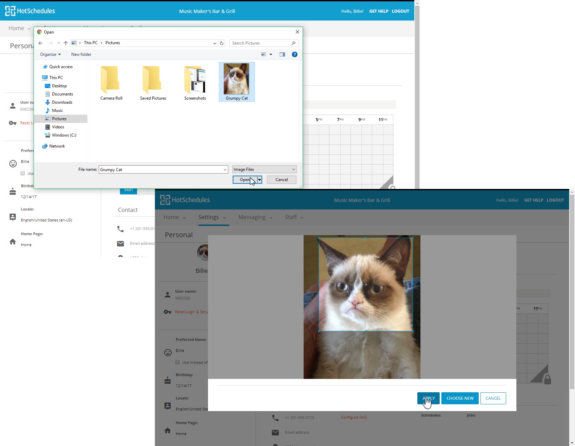Open the Messaging menu in lower window

(x=255, y=217)
